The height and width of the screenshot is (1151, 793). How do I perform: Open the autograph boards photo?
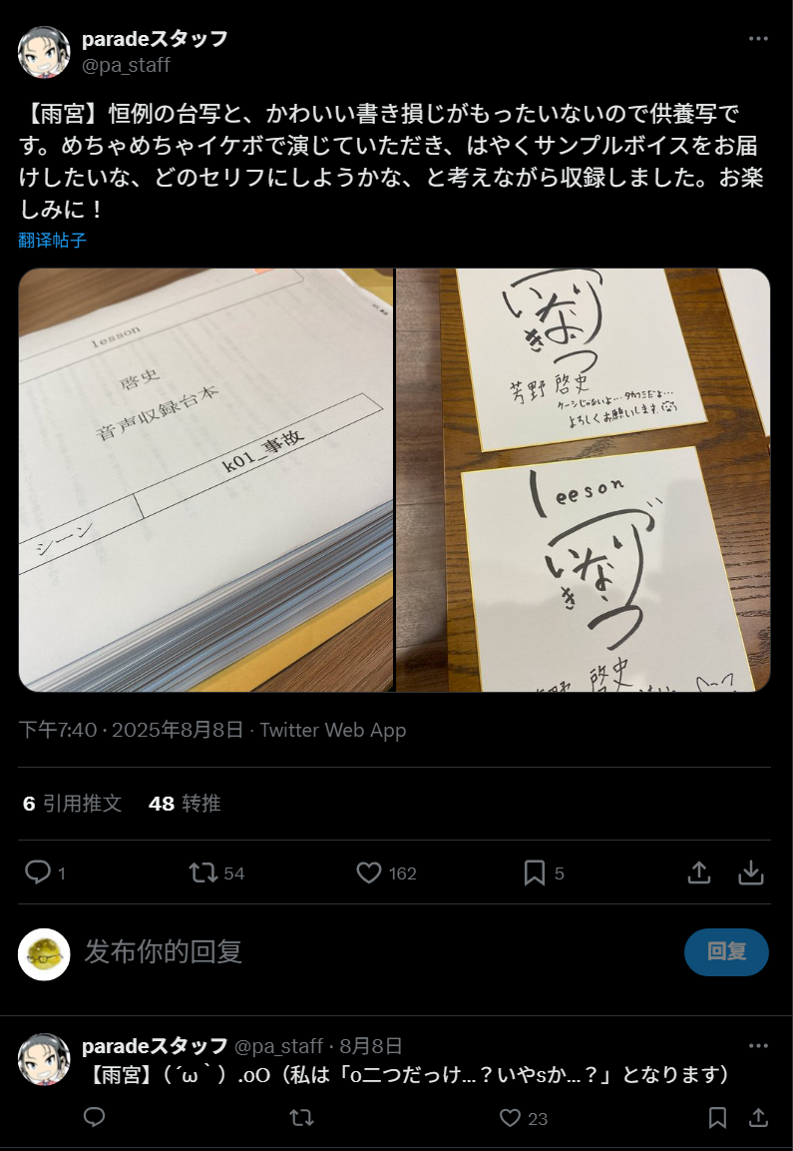[584, 480]
